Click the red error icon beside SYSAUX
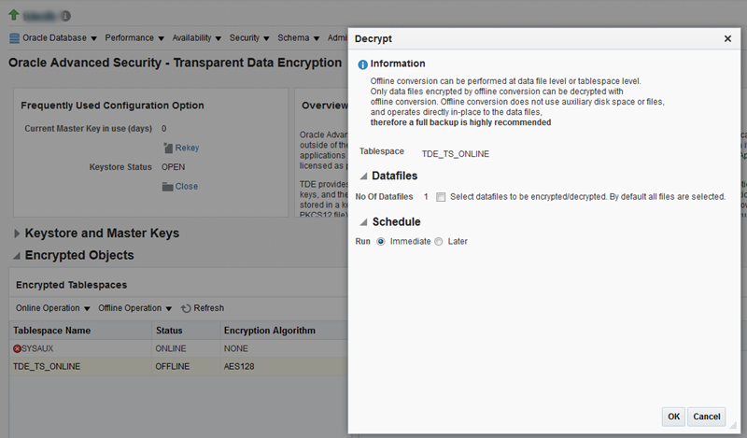 pos(17,349)
